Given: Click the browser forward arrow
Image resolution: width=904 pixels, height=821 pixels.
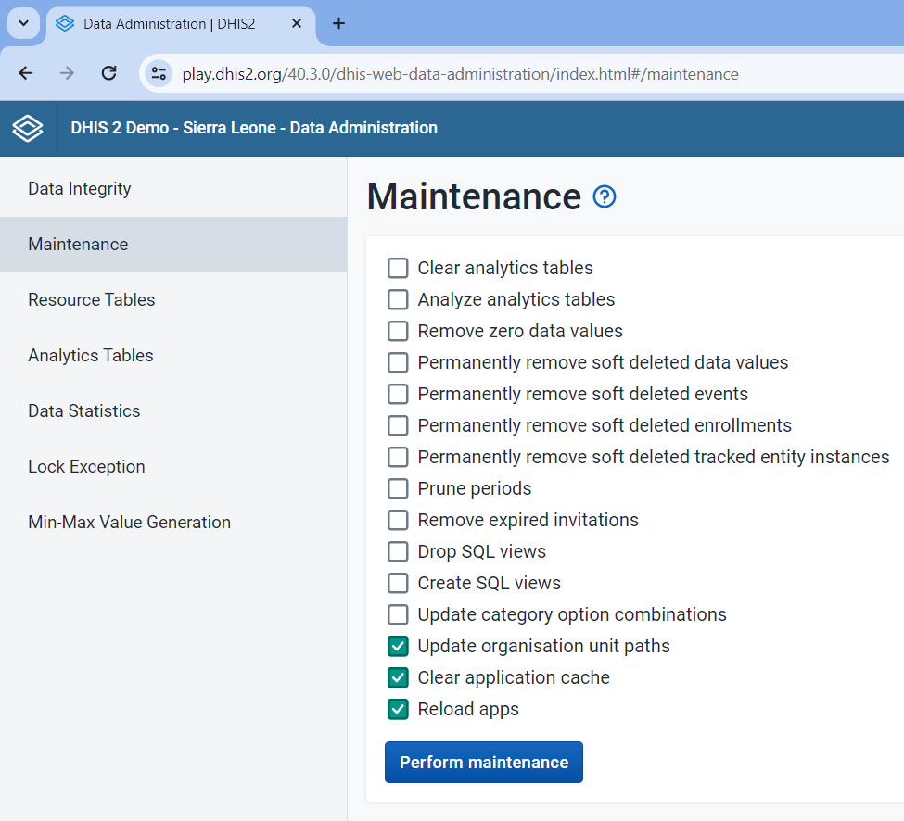Looking at the screenshot, I should [67, 73].
